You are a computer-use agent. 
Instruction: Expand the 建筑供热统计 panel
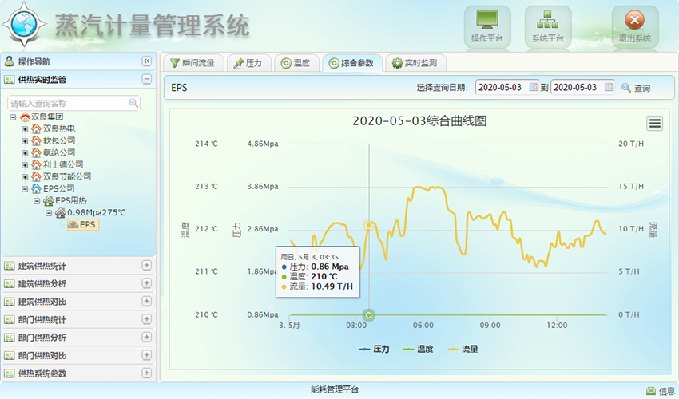point(146,266)
